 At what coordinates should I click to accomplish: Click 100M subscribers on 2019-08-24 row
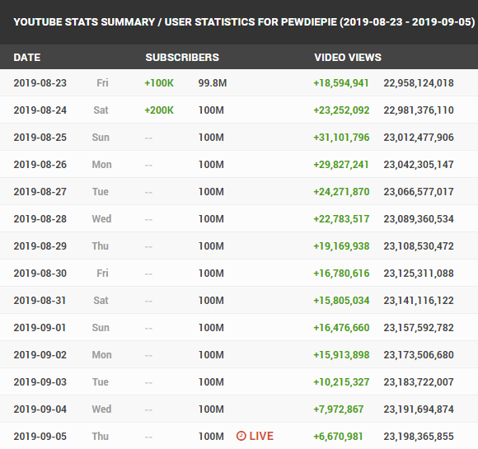tap(211, 110)
